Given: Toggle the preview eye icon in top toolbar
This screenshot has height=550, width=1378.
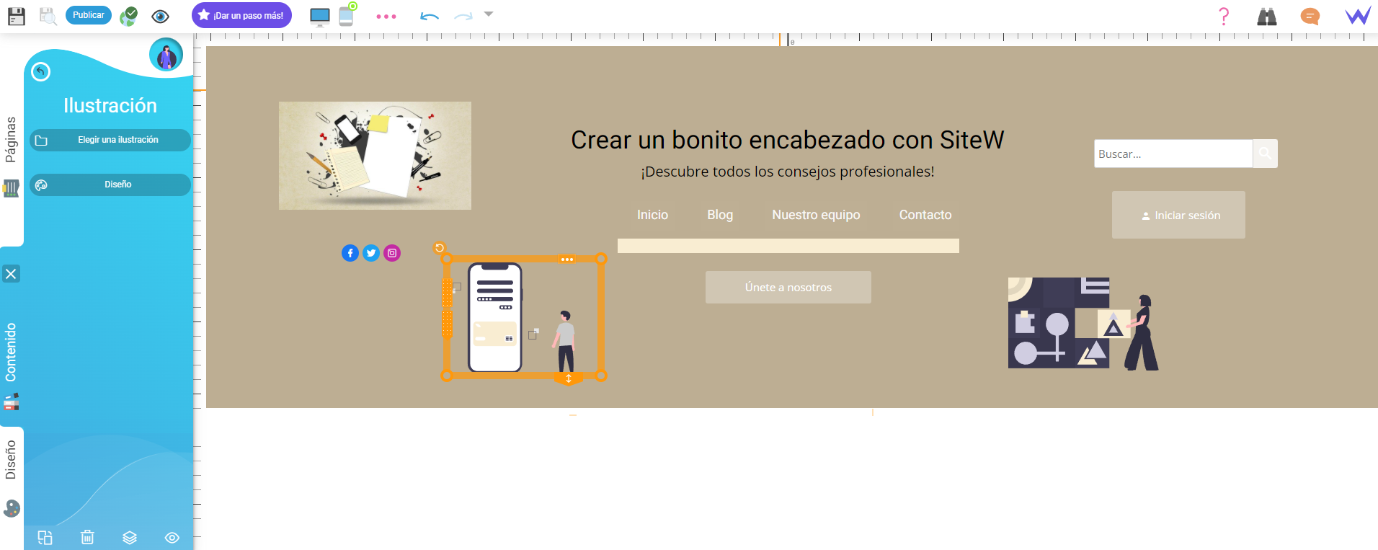Looking at the screenshot, I should coord(161,16).
